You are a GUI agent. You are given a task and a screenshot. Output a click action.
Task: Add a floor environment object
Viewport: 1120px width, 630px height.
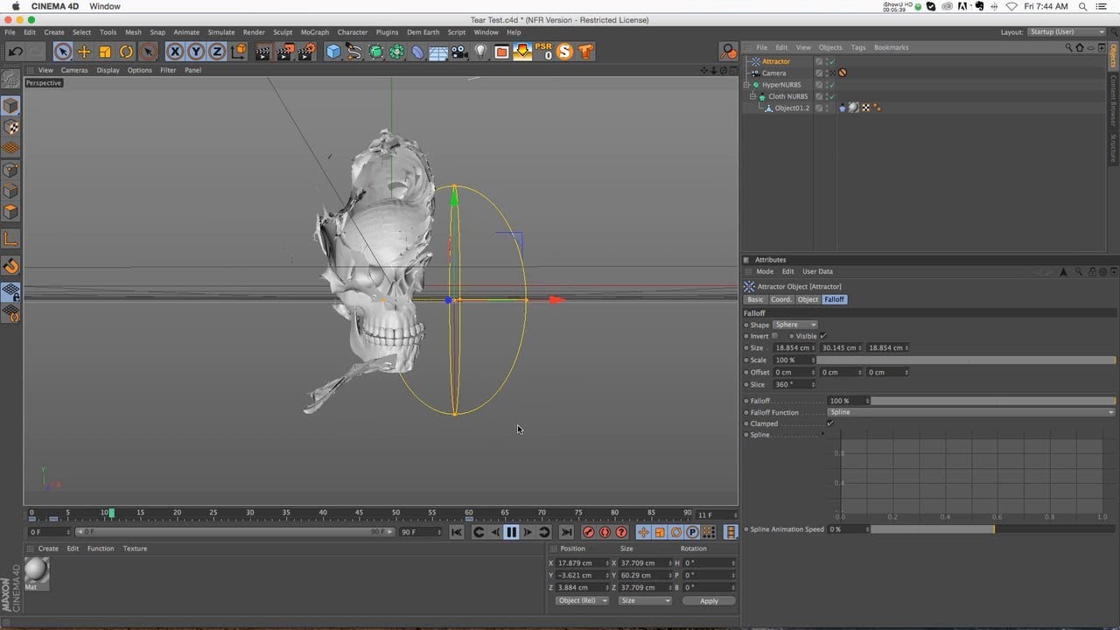(438, 52)
